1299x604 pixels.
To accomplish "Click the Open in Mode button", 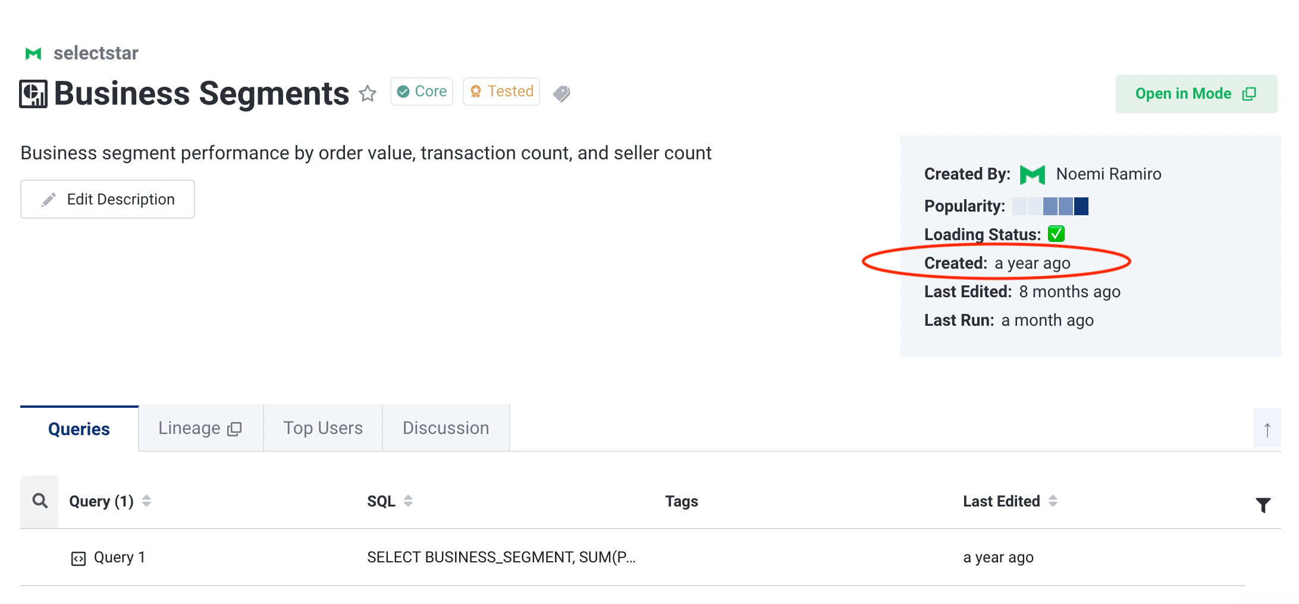I will click(1196, 94).
